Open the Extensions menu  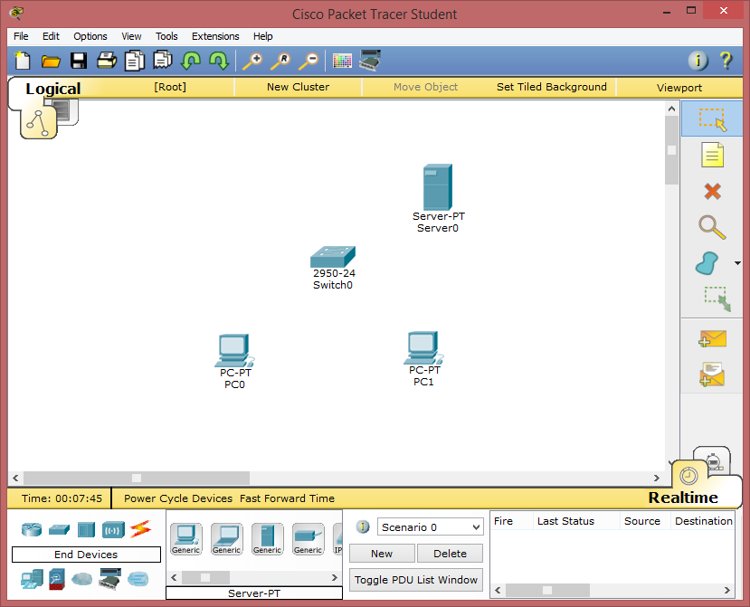[215, 36]
